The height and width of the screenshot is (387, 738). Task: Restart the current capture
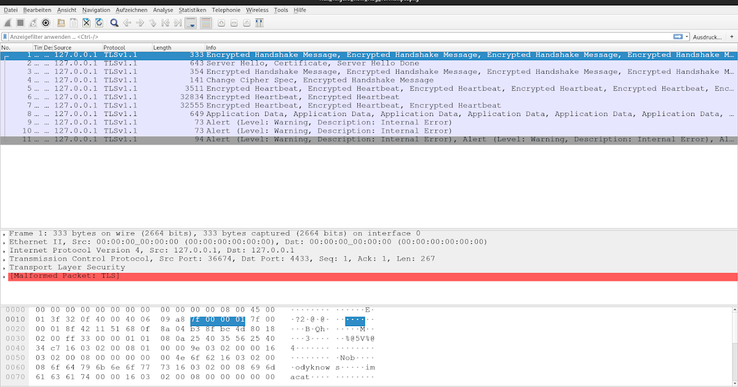point(33,23)
